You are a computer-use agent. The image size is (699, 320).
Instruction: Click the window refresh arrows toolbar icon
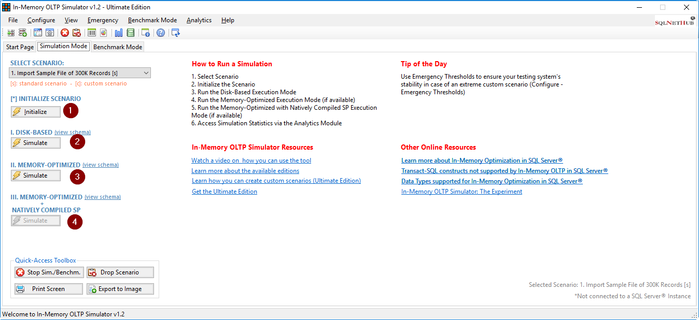pos(176,33)
